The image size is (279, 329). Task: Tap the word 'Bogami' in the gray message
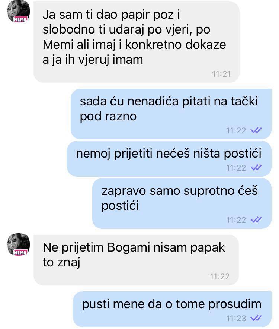coord(129,248)
